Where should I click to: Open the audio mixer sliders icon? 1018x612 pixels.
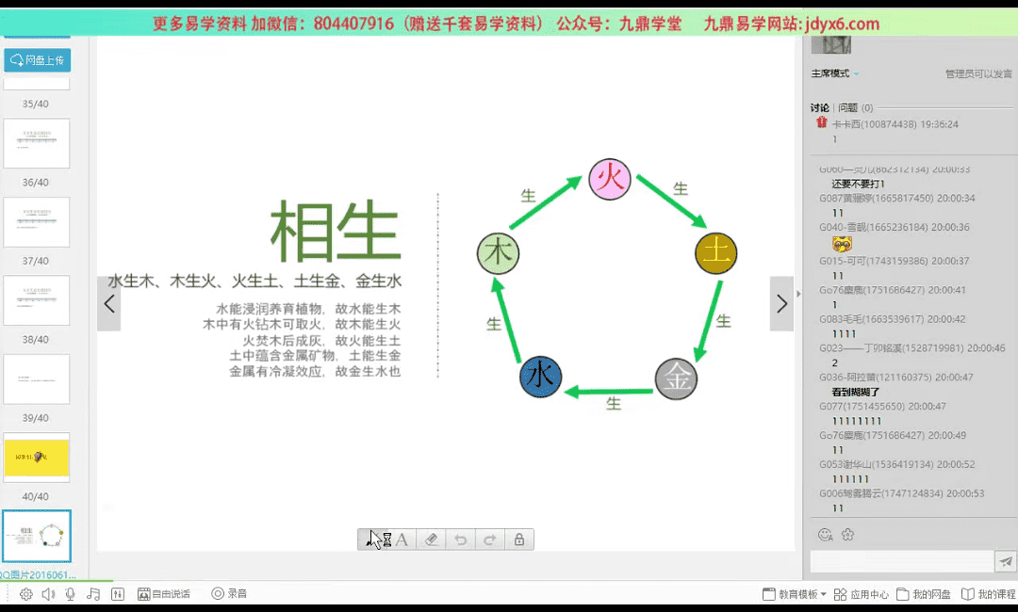[x=117, y=594]
